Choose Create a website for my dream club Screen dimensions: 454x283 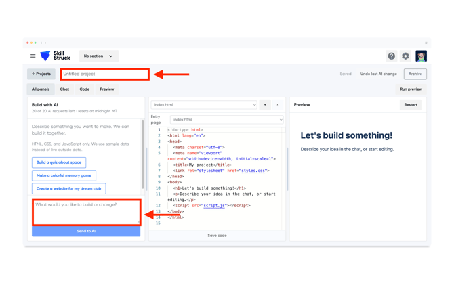tap(68, 188)
